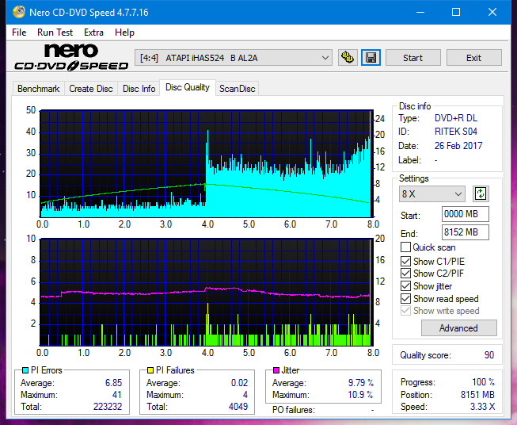This screenshot has height=425, width=517.
Task: Click the Progress 100 % value
Action: point(484,382)
